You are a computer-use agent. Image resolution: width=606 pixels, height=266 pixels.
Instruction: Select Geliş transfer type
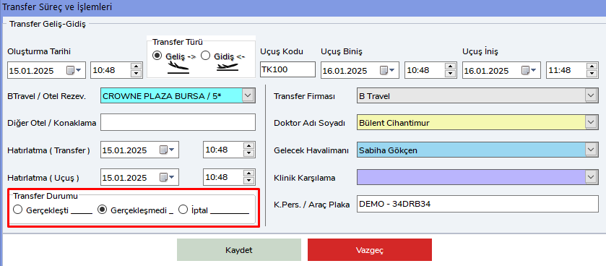click(x=157, y=56)
